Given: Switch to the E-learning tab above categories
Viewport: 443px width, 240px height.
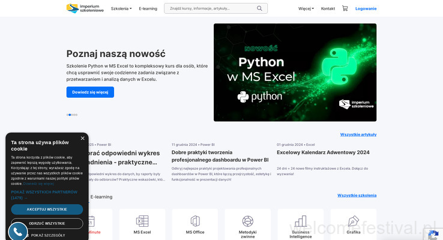Looking at the screenshot, I should [x=101, y=197].
